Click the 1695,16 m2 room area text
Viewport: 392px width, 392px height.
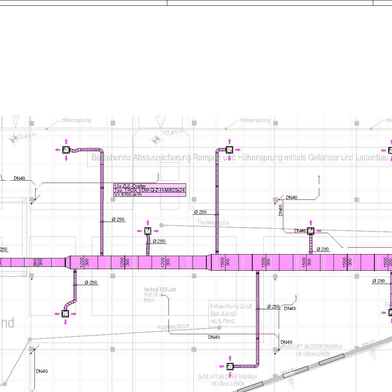[154, 295]
